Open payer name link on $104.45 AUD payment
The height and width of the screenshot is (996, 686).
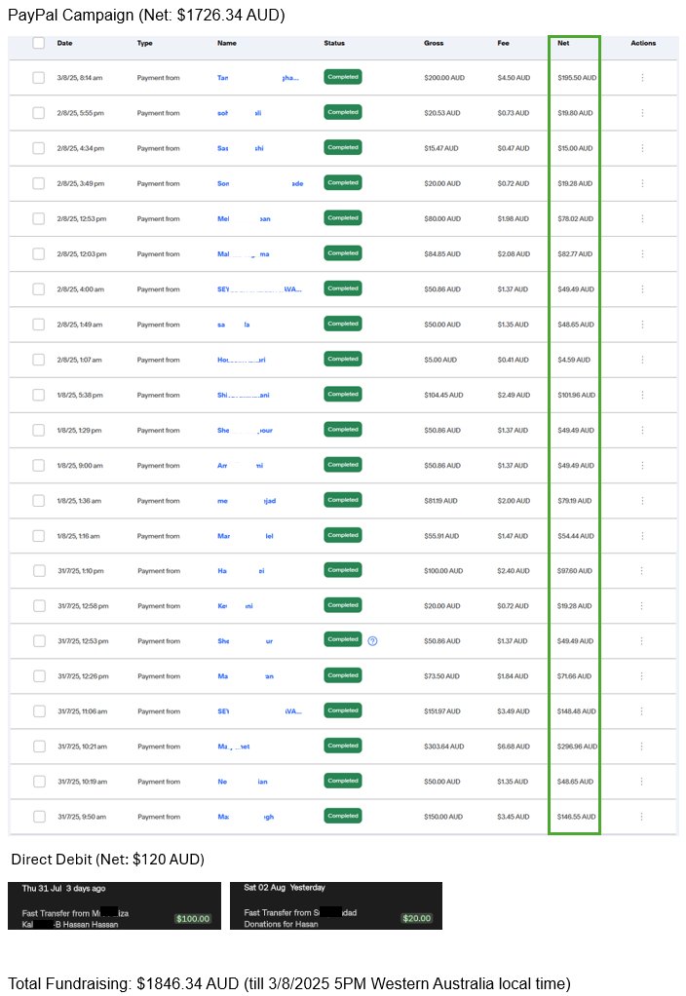click(x=244, y=395)
